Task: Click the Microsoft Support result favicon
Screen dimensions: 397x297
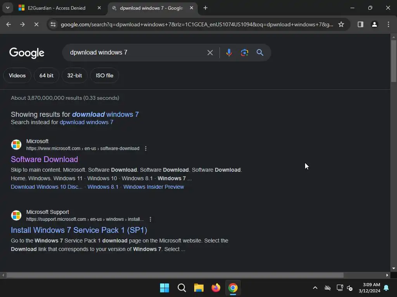Action: tap(16, 215)
